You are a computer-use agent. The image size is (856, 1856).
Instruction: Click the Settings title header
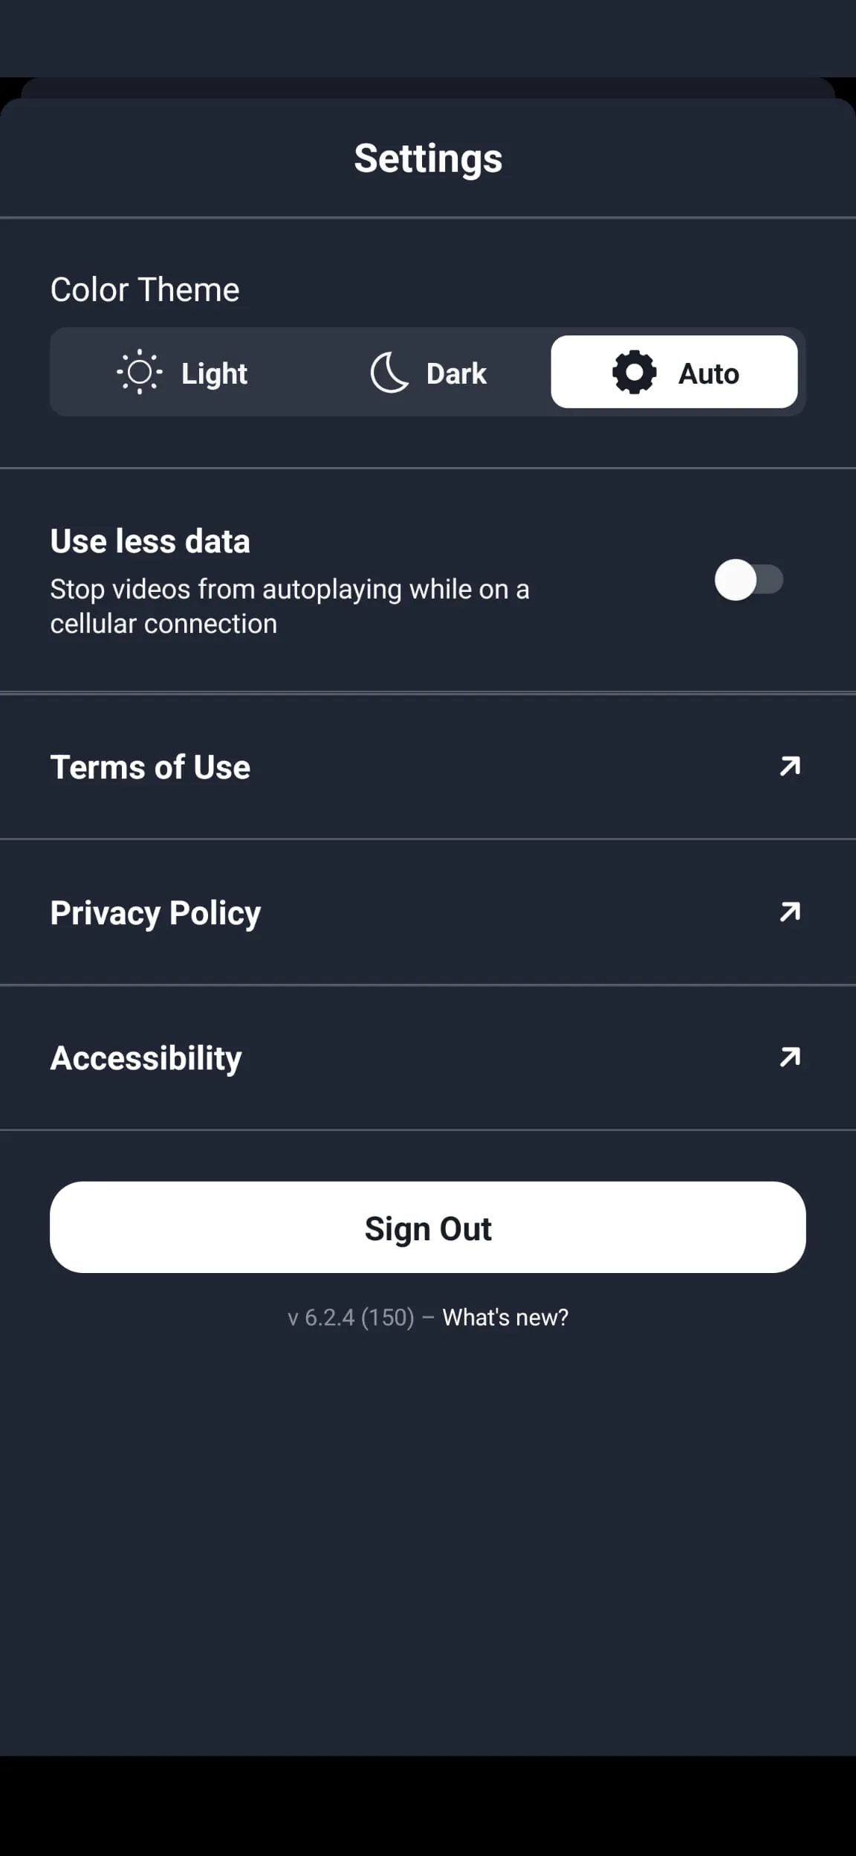tap(428, 158)
